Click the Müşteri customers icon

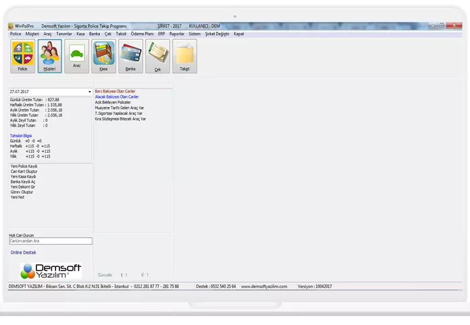tap(50, 56)
